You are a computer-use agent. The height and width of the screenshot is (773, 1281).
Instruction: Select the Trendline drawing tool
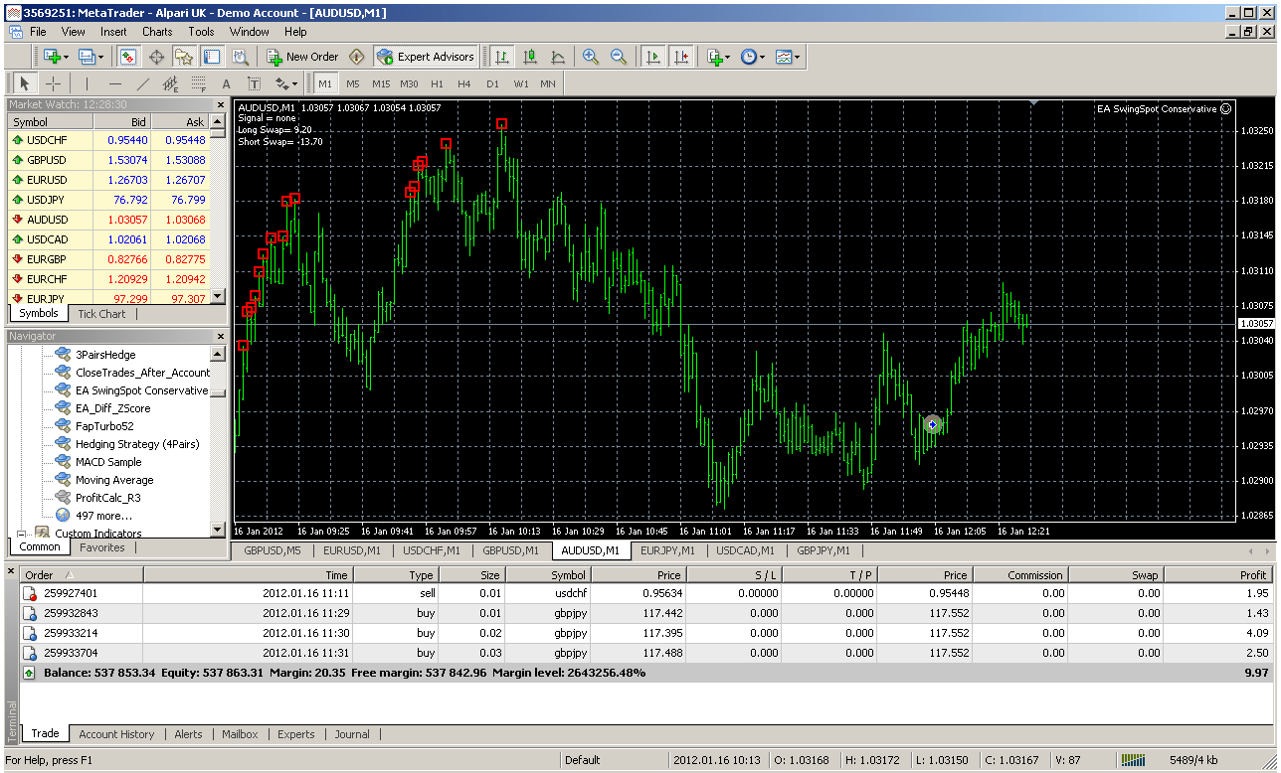pyautogui.click(x=142, y=83)
